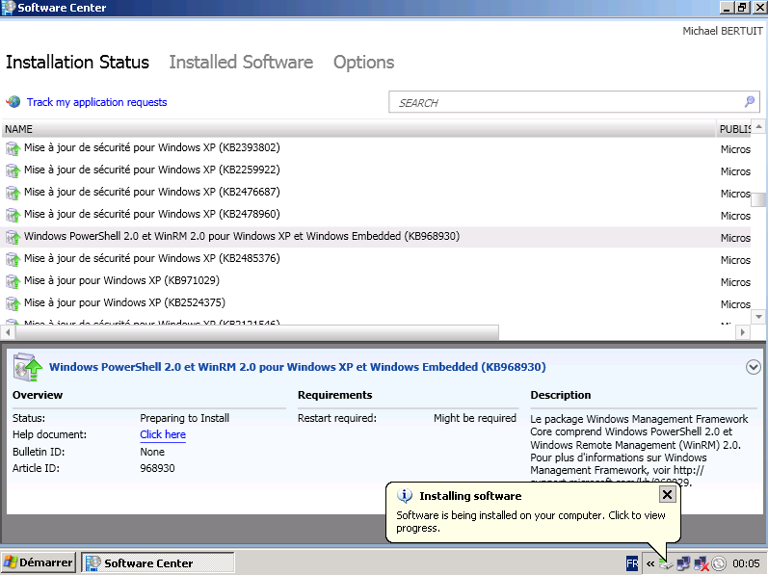The image size is (768, 575).
Task: Open the Click here help document link
Action: point(163,434)
